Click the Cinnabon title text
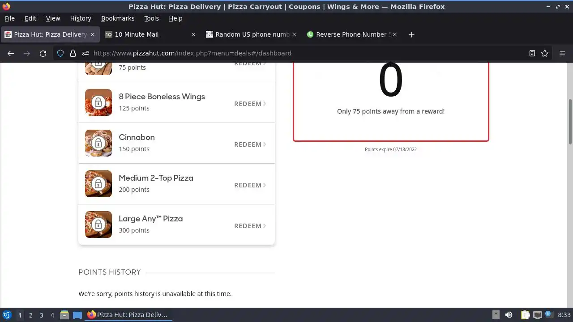The height and width of the screenshot is (322, 573). (137, 137)
